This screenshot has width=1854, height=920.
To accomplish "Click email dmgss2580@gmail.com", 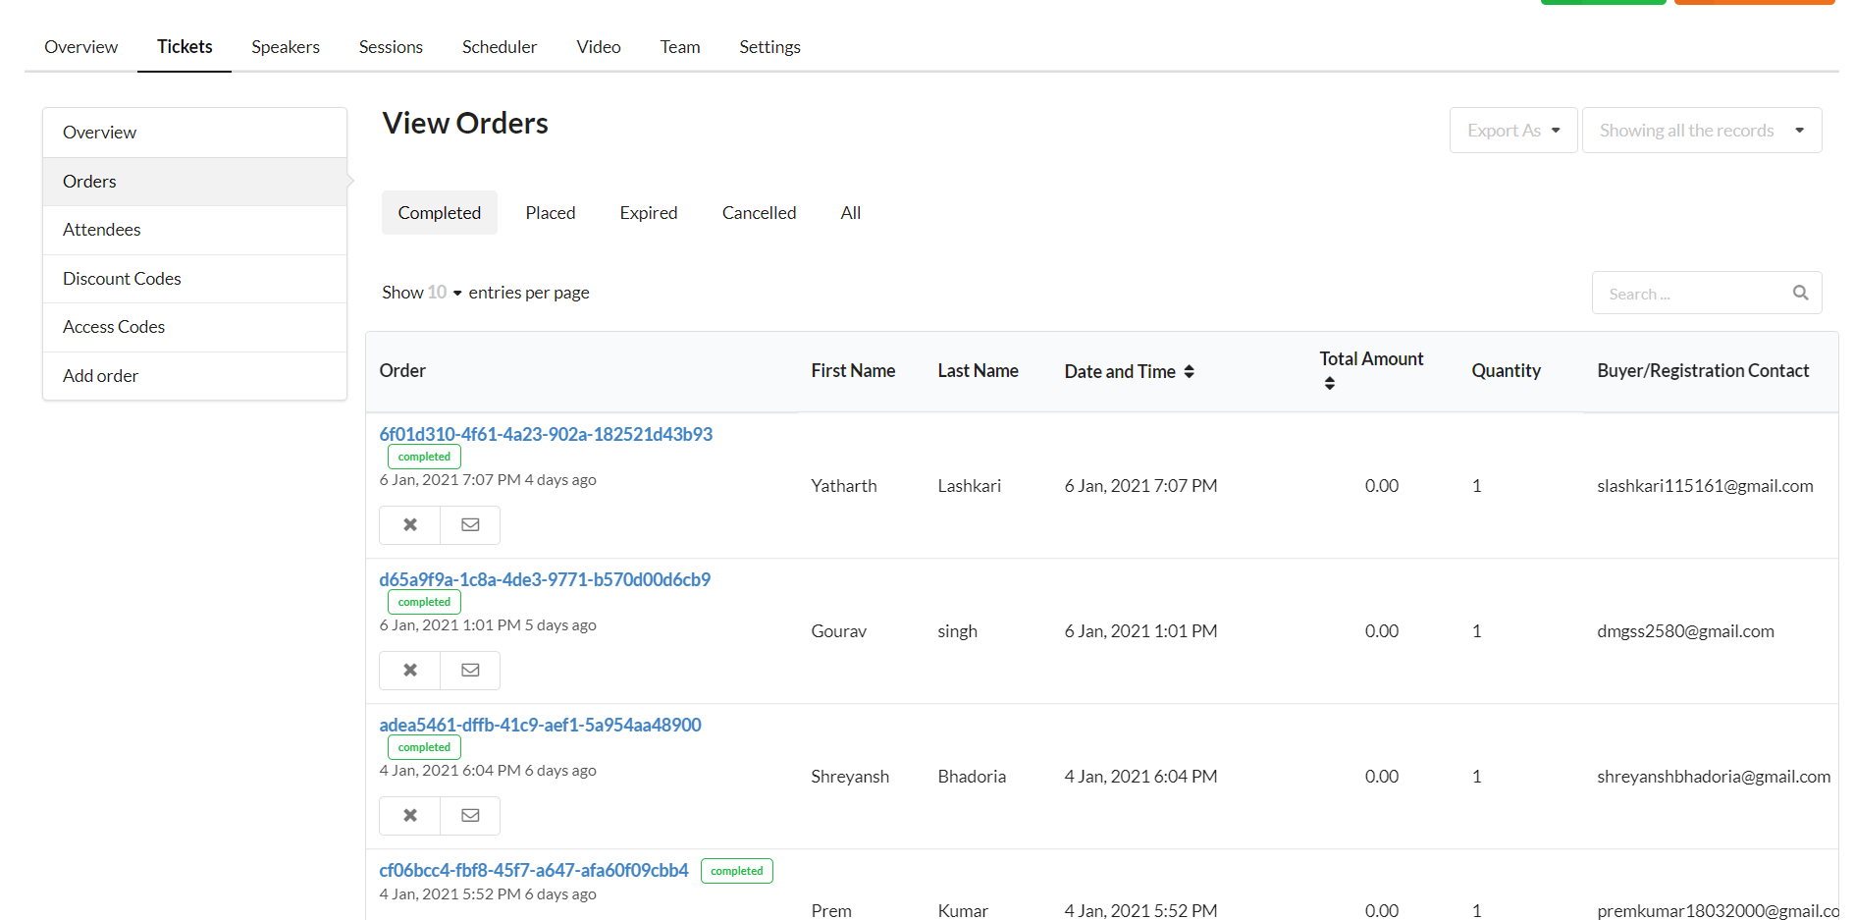I will 1685,631.
